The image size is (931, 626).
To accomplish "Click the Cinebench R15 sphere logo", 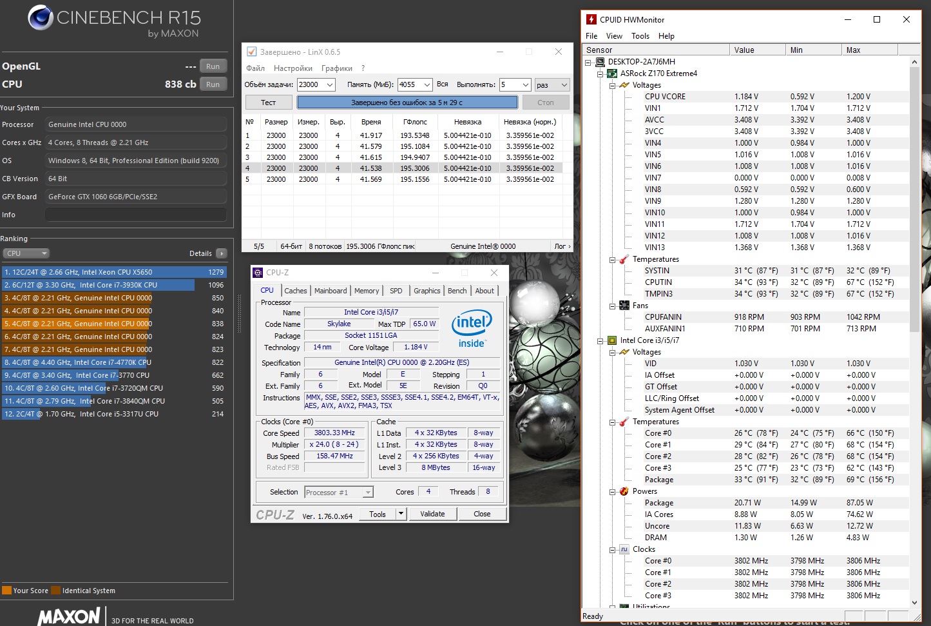I will [x=41, y=18].
